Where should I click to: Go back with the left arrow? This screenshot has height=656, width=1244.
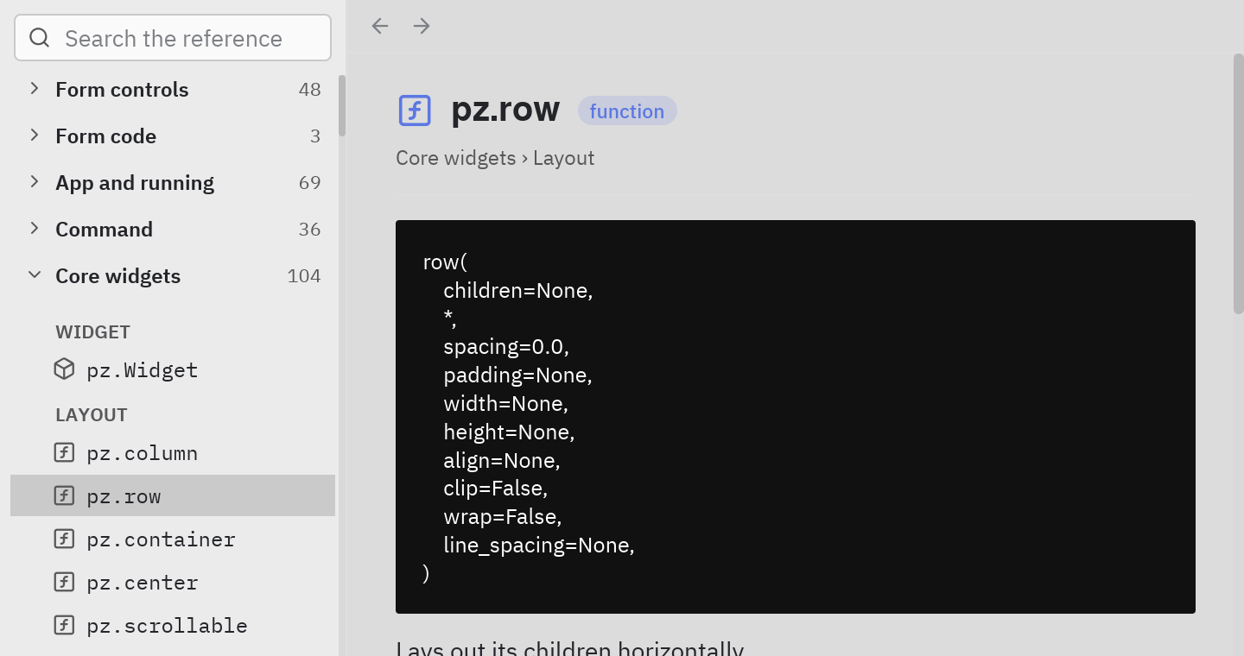point(380,26)
